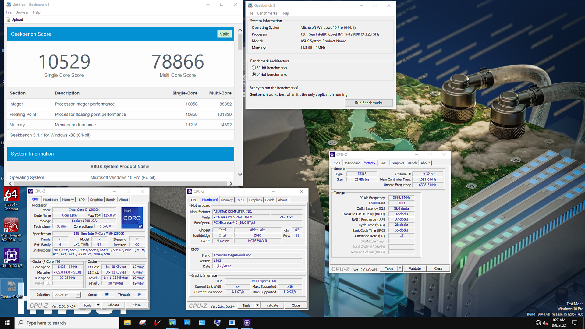This screenshot has height=329, width=585.
Task: Click Close button in CPU-Z Mainboard window
Action: tap(296, 305)
